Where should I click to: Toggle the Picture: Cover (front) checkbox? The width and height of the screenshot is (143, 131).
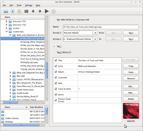(56, 100)
